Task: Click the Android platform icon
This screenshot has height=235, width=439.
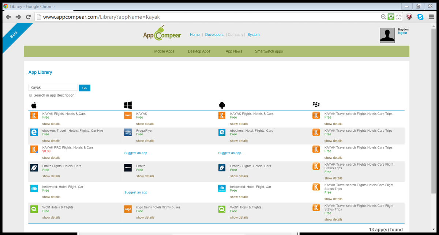Action: tap(222, 105)
